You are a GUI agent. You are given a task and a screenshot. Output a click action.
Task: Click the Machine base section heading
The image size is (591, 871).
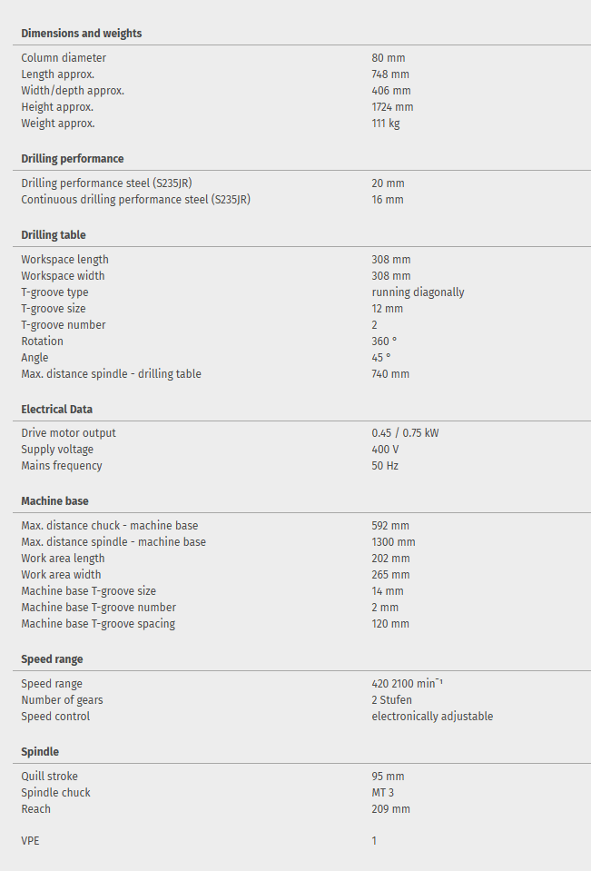pos(54,501)
